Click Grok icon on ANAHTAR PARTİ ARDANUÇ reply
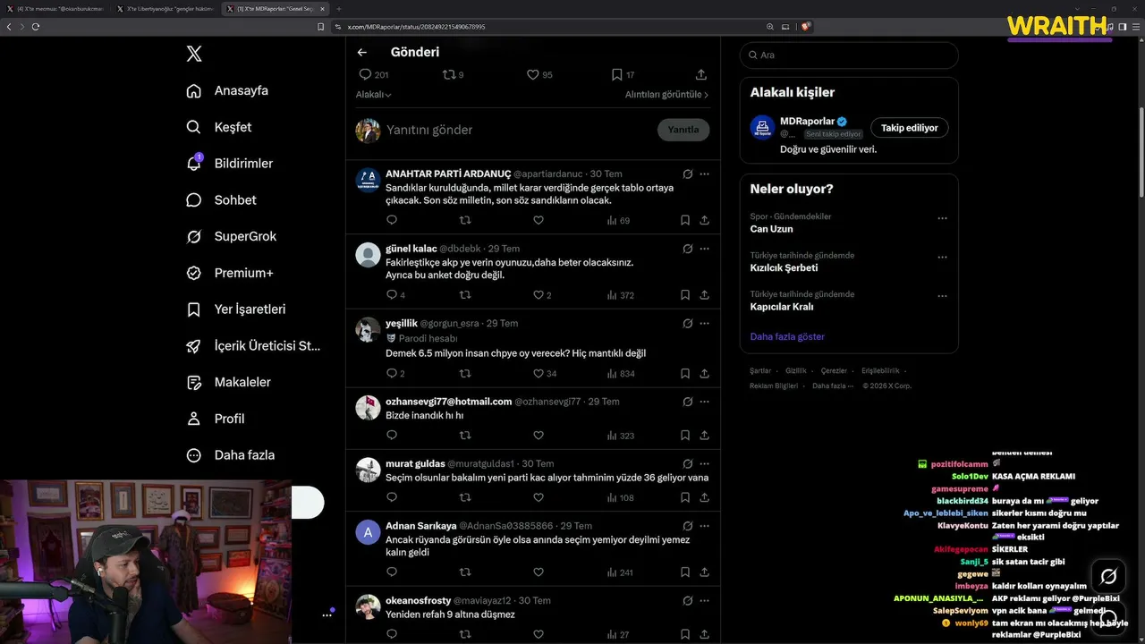The image size is (1145, 644). [x=687, y=174]
